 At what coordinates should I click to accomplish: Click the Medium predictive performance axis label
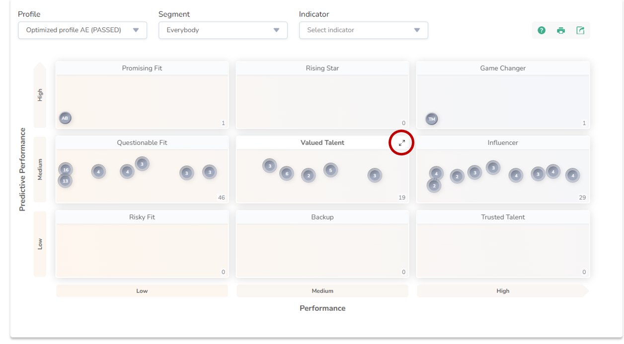point(40,170)
